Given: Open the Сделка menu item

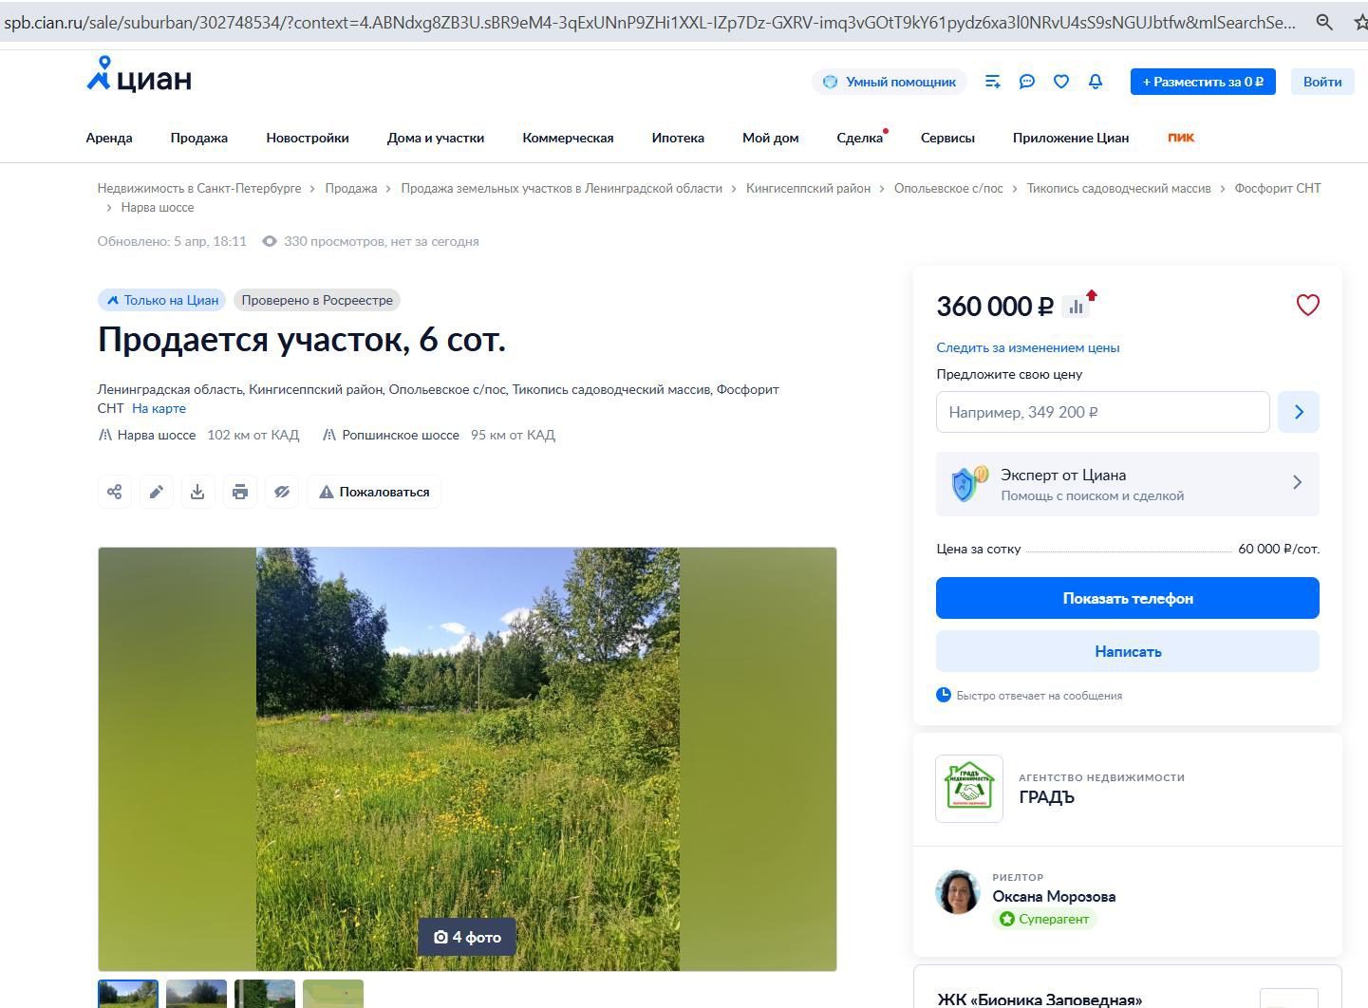Looking at the screenshot, I should point(860,138).
